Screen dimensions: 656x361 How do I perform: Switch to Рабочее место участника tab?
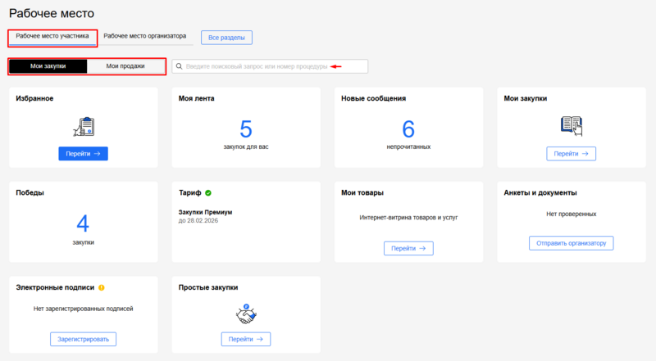(x=52, y=36)
